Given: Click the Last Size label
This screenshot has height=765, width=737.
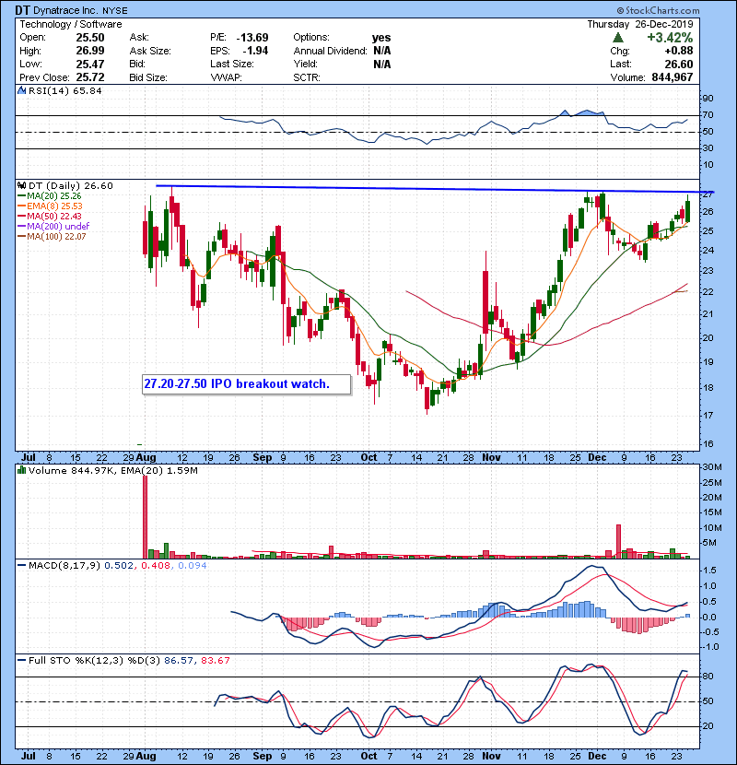Looking at the screenshot, I should (232, 64).
